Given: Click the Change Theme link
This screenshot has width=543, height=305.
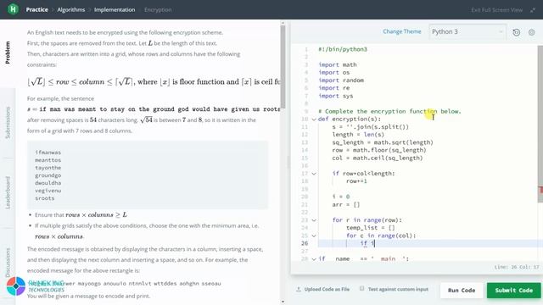Looking at the screenshot, I should pyautogui.click(x=401, y=31).
